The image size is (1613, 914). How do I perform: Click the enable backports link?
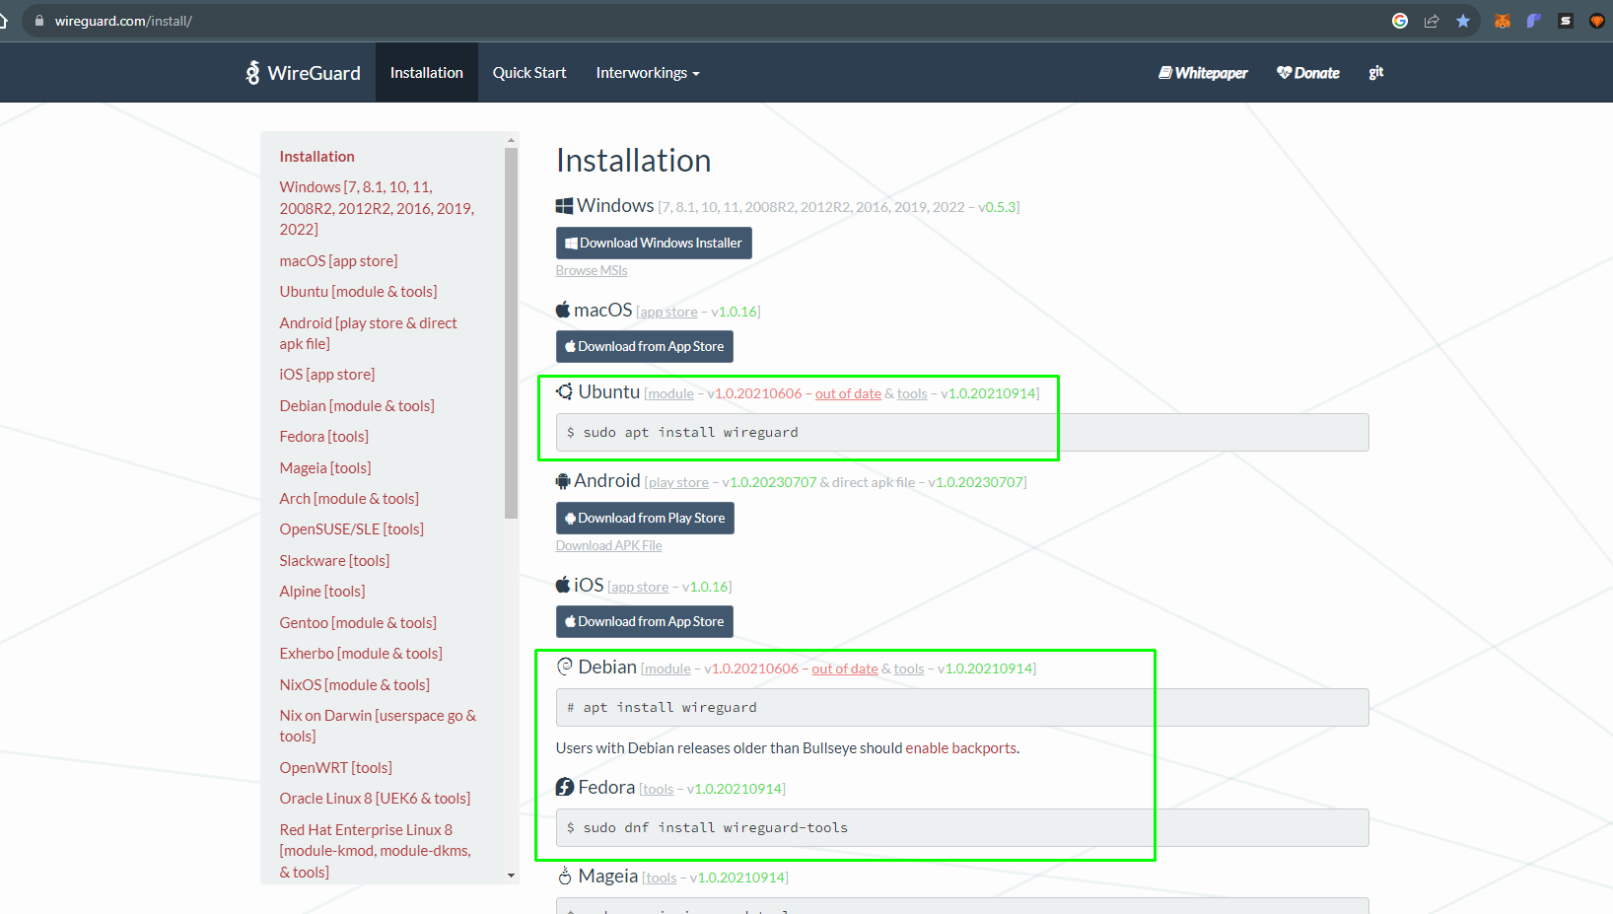[961, 748]
